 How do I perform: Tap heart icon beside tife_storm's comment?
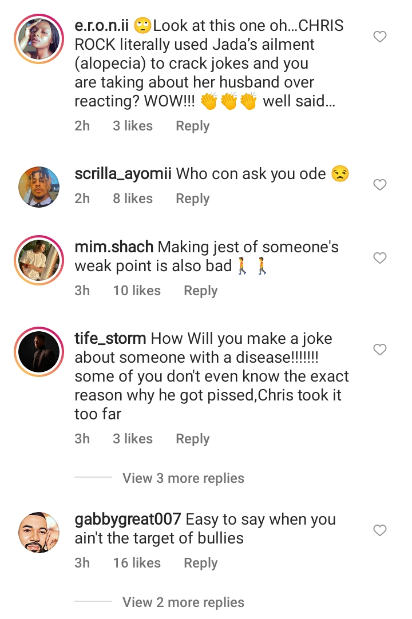(379, 349)
